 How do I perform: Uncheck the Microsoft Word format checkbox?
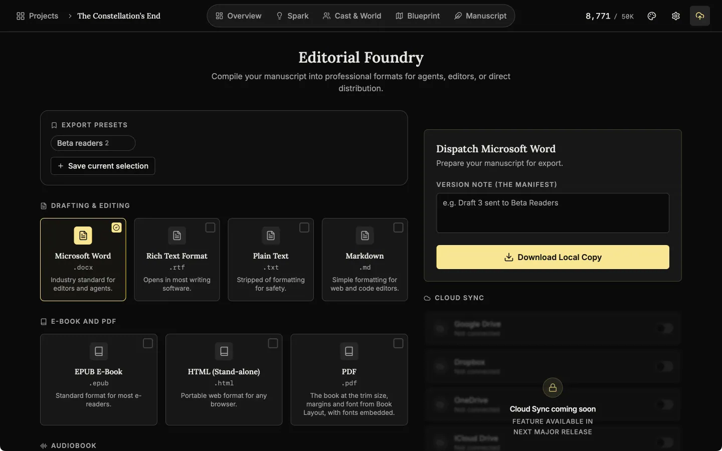coord(116,228)
